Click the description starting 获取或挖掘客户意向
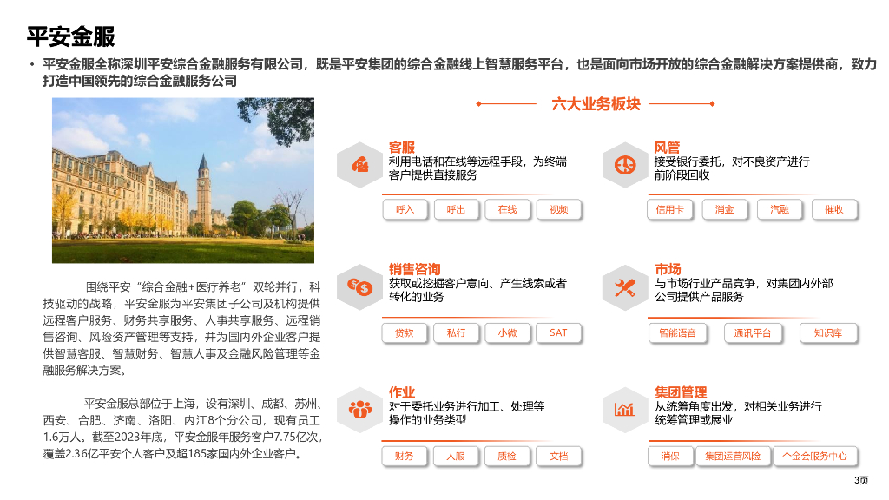The height and width of the screenshot is (500, 889). (x=477, y=290)
